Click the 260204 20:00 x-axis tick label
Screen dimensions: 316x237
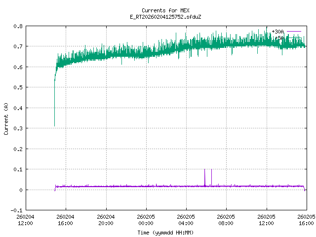click(106, 220)
